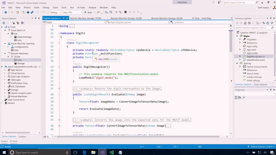Viewport: 276px width, 155px height.
Task: Click the bookmark icon in the toolbar
Action: click(x=125, y=12)
